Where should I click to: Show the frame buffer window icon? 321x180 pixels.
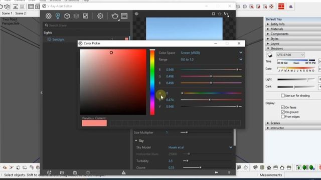[x=124, y=16]
